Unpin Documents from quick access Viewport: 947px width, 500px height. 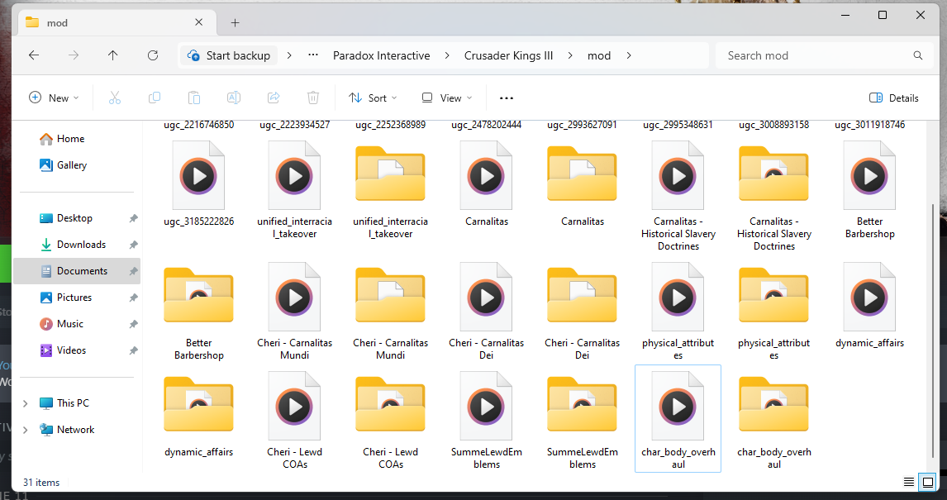click(133, 271)
